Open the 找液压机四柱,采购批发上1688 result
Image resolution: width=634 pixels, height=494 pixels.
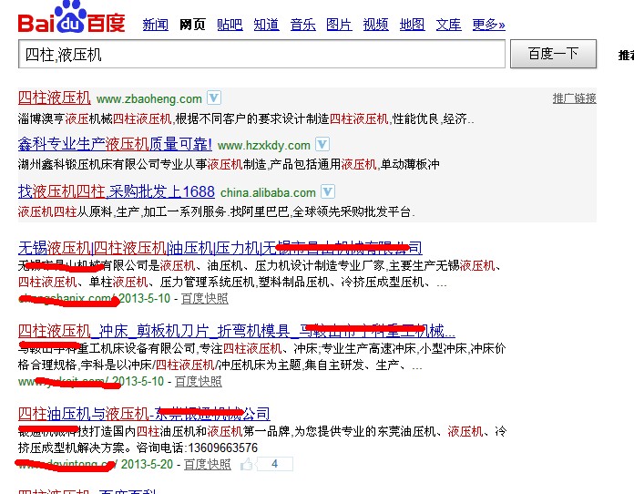117,191
